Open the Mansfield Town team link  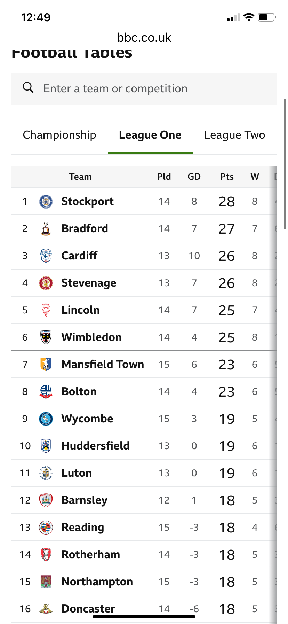[103, 365]
